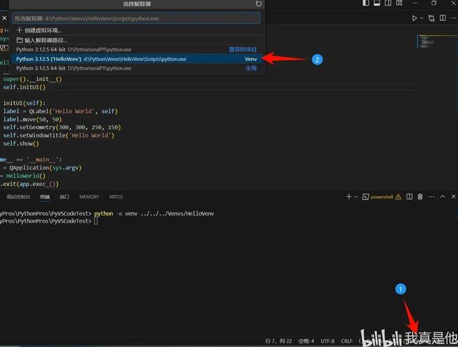The height and width of the screenshot is (347, 458).
Task: Choose the 输入解释器路径 (enter interpreter path) option
Action: click(136, 40)
